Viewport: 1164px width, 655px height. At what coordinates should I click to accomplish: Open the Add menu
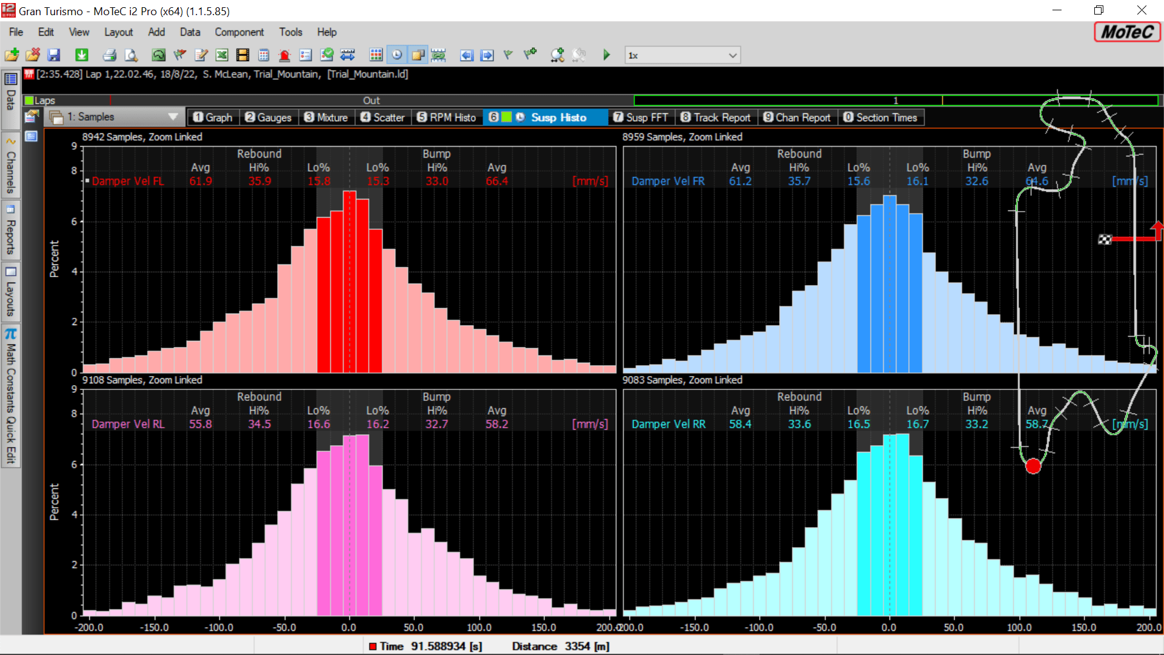click(156, 32)
